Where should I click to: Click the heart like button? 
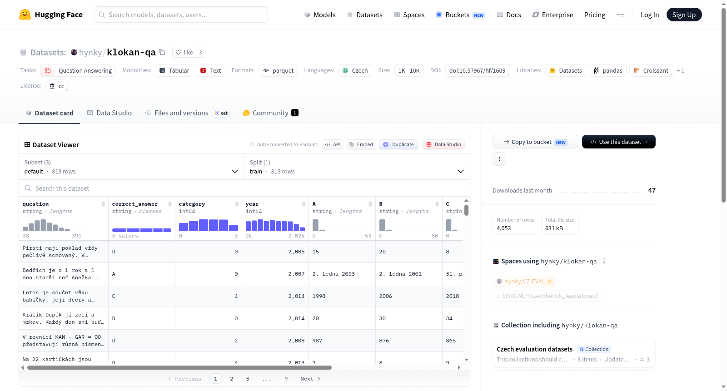tap(184, 52)
